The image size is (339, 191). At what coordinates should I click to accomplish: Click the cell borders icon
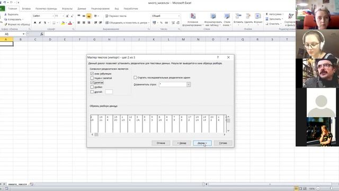(x=54, y=22)
